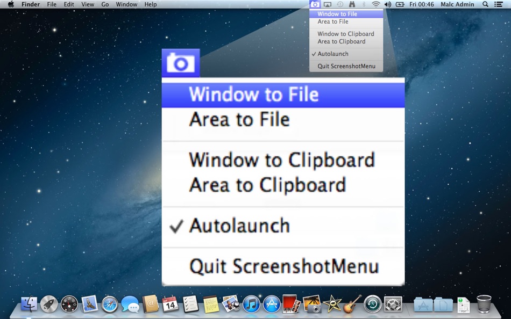511x319 pixels.
Task: Launch Preview icon in the Dock
Action: [x=231, y=304]
